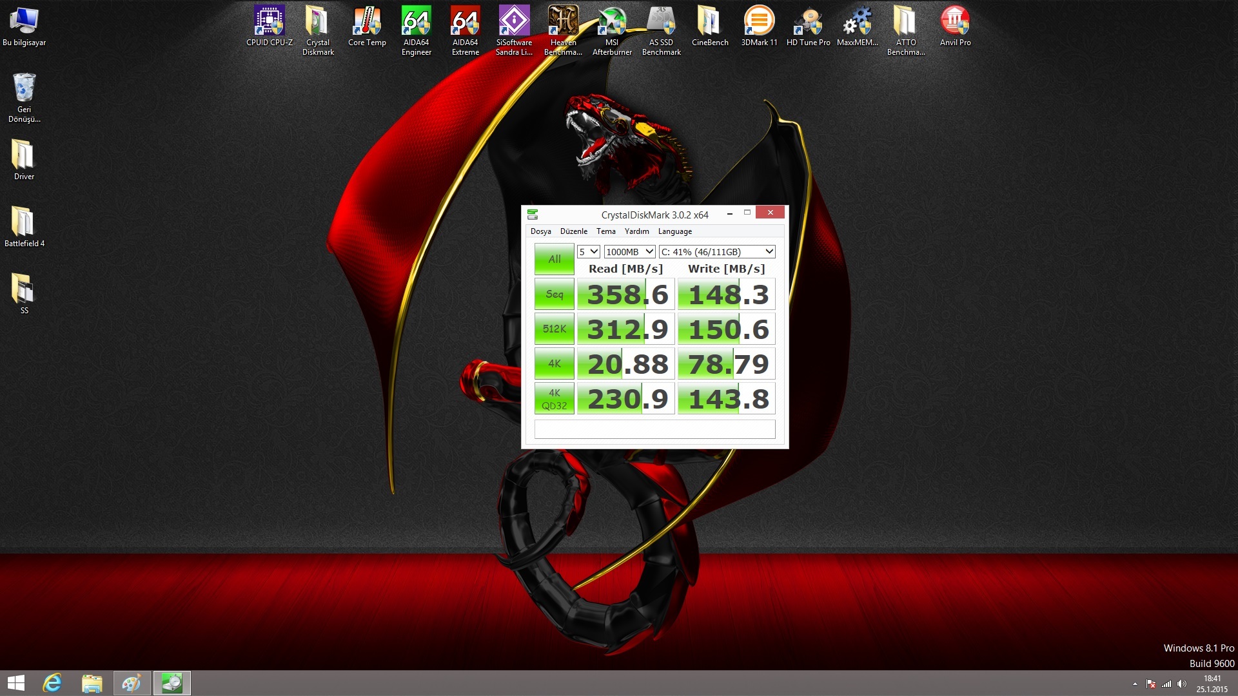Open AS SSD Benchmark icon
Image resolution: width=1238 pixels, height=696 pixels.
pyautogui.click(x=661, y=31)
